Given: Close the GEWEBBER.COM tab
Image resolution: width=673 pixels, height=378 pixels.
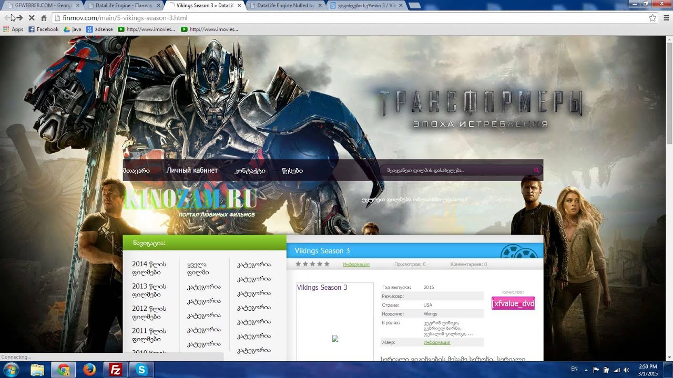Looking at the screenshot, I should tap(78, 5).
